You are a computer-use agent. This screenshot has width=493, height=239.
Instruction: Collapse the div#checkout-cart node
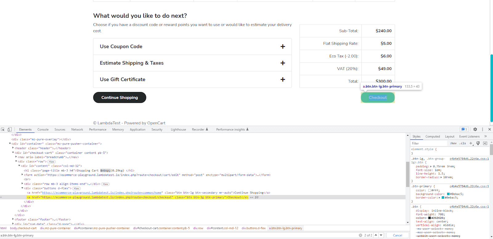pyautogui.click(x=13, y=153)
